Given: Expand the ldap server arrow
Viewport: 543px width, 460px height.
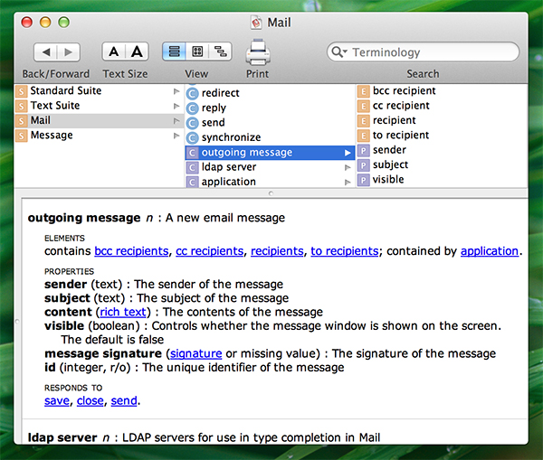Looking at the screenshot, I should [348, 168].
